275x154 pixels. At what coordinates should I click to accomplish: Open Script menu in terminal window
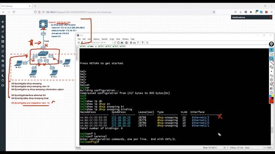(x=112, y=39)
